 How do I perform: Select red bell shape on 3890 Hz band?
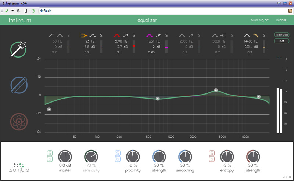117,35
